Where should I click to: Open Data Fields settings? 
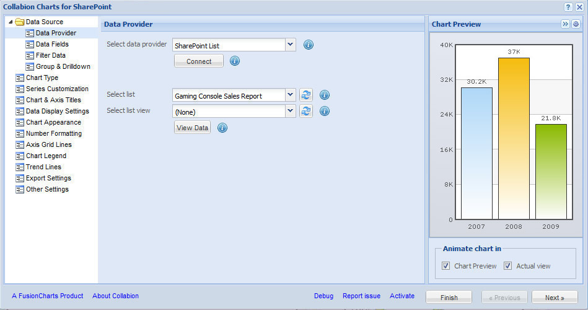pos(52,44)
